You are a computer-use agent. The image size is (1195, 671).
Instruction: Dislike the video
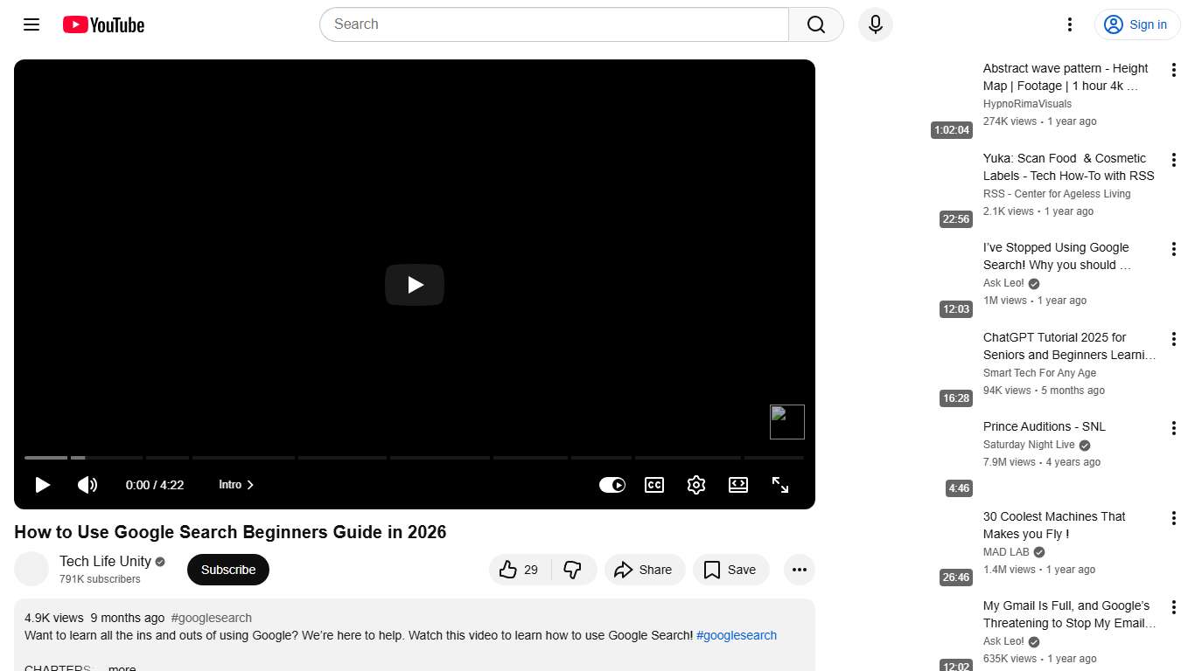pyautogui.click(x=573, y=569)
